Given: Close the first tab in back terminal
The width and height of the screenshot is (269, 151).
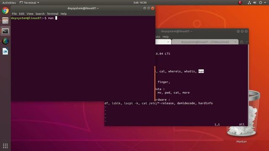Looking at the screenshot, I should 168,42.
